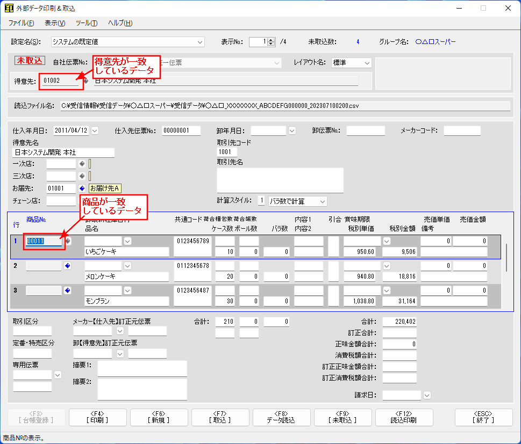The width and height of the screenshot is (521, 444).
Task: Open the 請求日 date dropdown
Action: pos(427,395)
